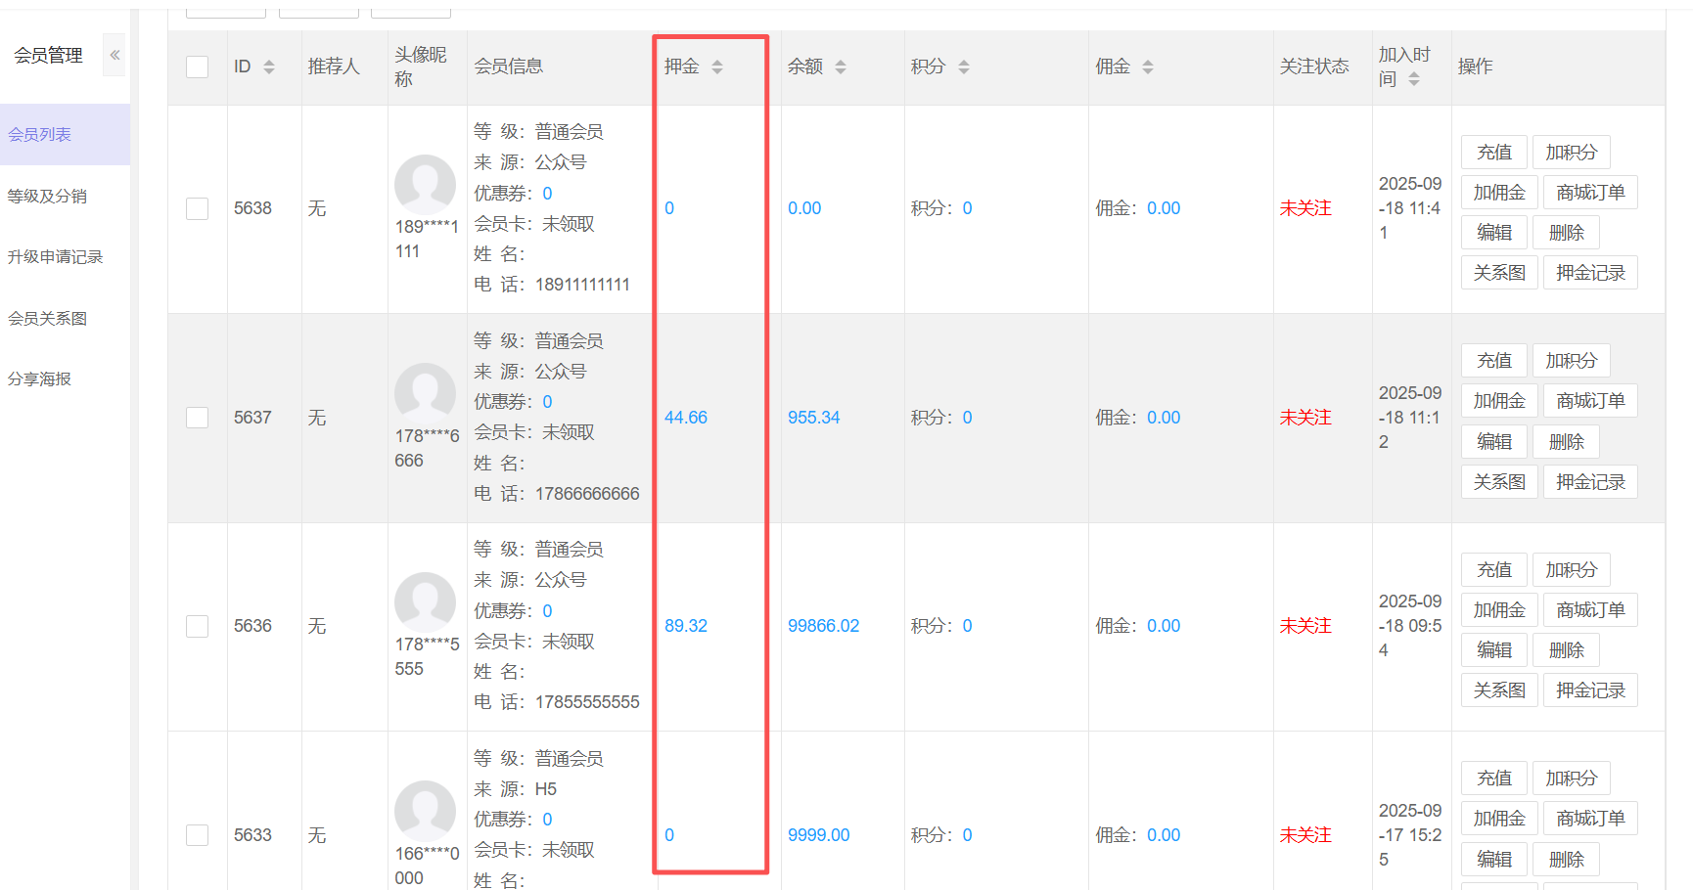Sort table by 佣金 column

point(1148,67)
